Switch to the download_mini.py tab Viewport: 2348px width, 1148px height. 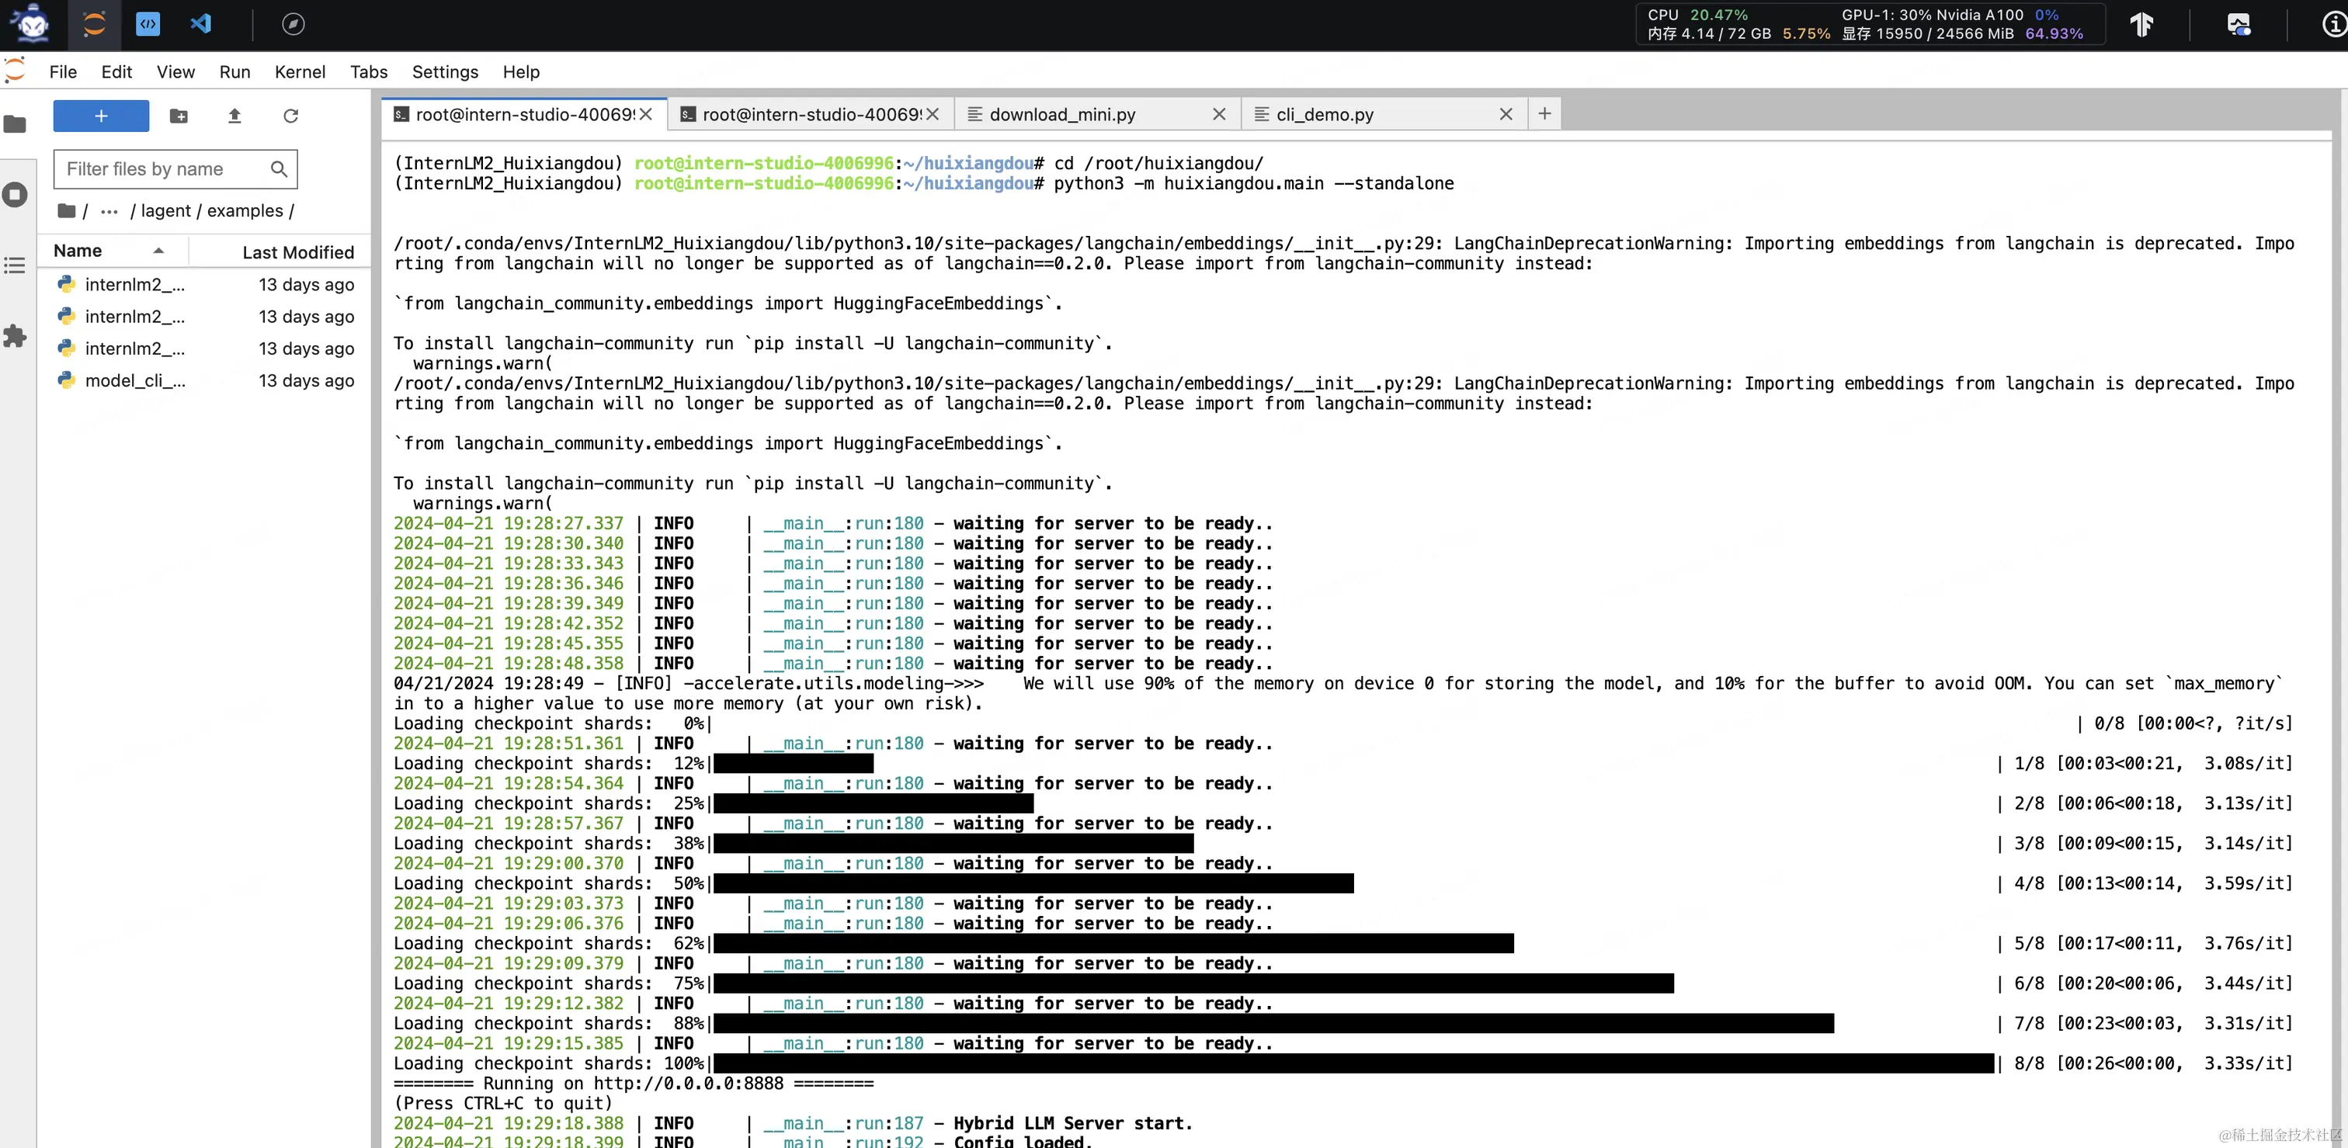(x=1062, y=115)
